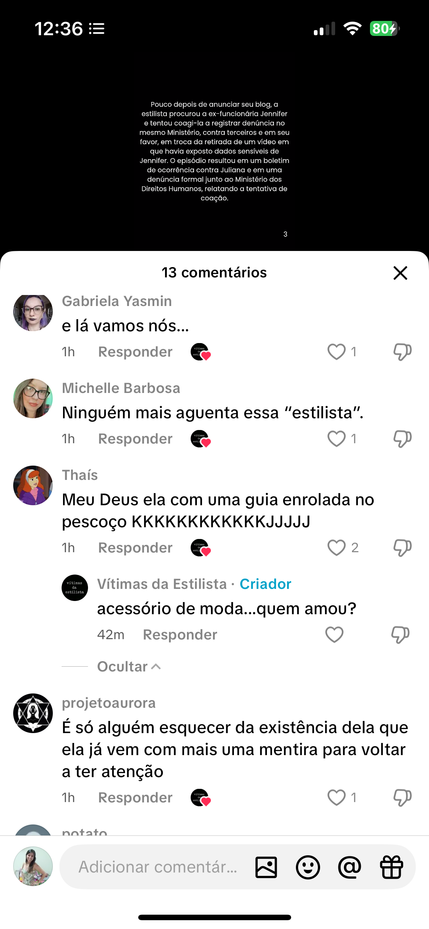The width and height of the screenshot is (429, 929).
Task: Open Michelle Barbosa's profile picture
Action: (x=33, y=398)
